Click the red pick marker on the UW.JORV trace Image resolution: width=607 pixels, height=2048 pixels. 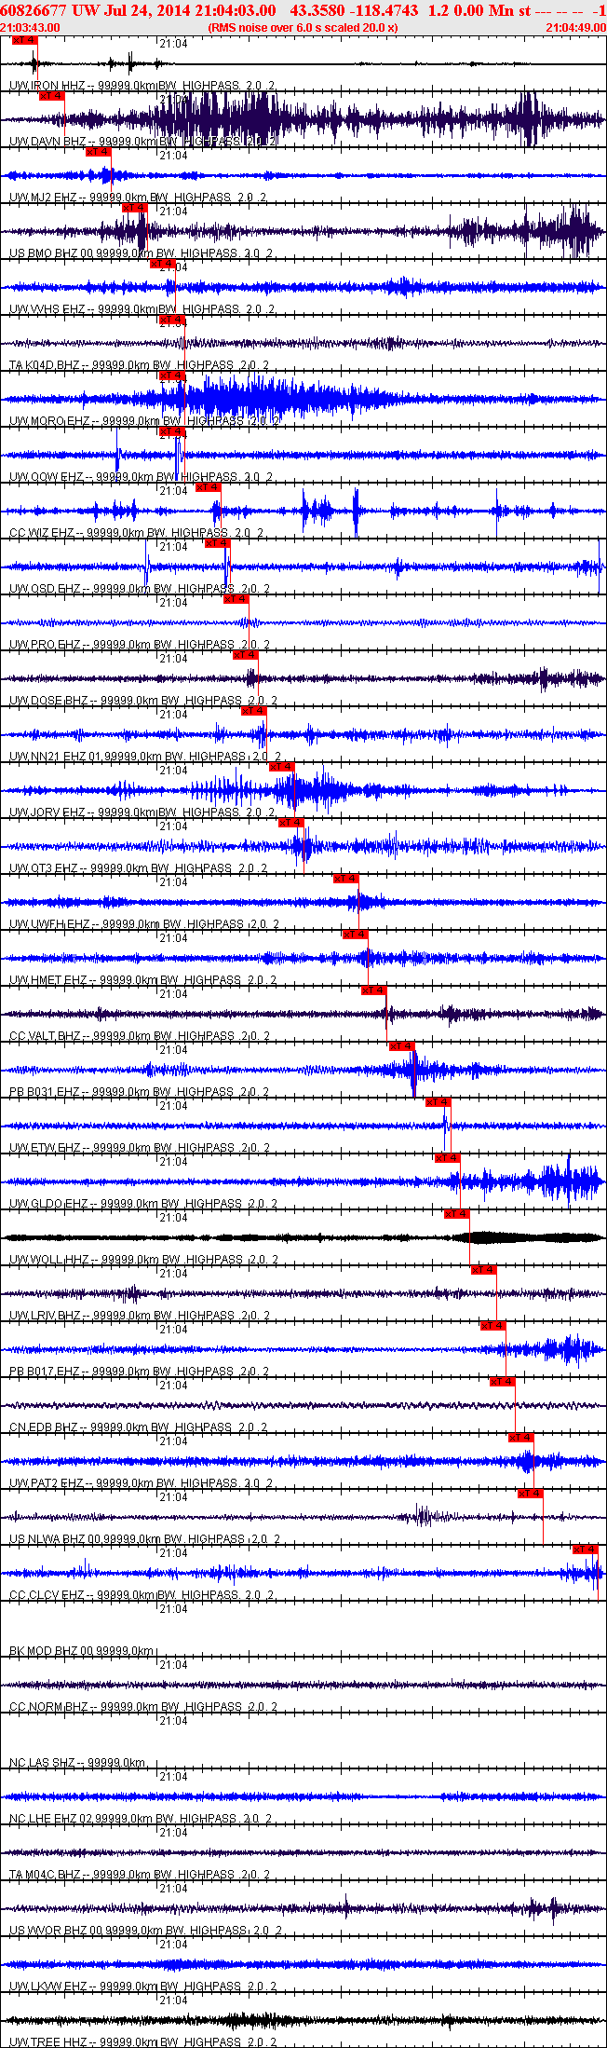282,767
